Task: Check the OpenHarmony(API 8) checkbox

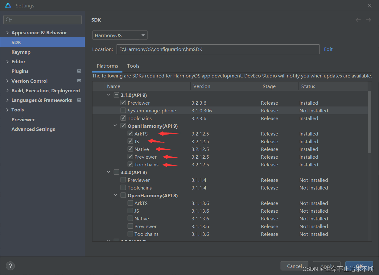Action: pyautogui.click(x=123, y=195)
